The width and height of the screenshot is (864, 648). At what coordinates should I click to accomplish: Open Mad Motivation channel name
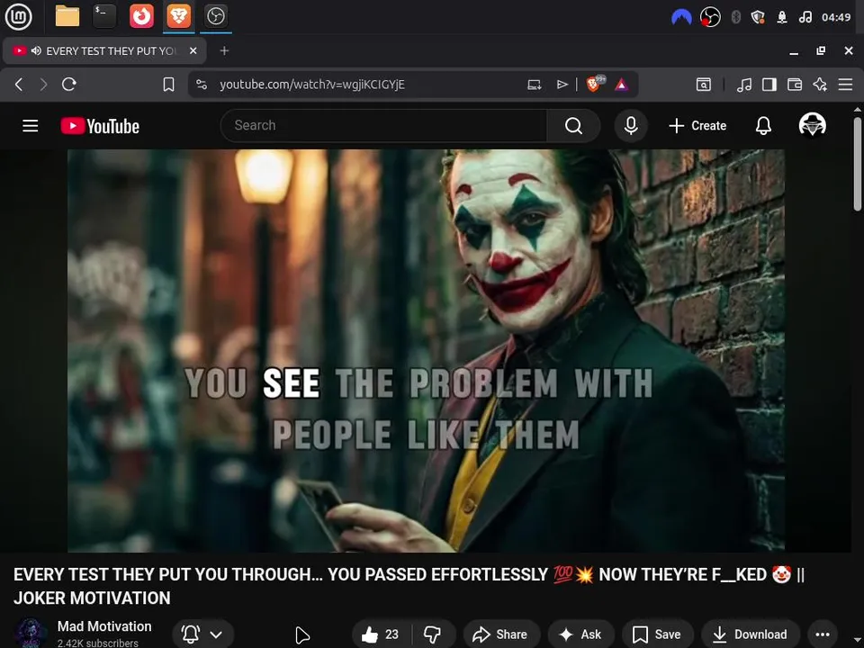coord(104,626)
